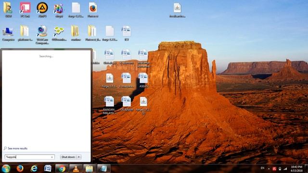This screenshot has width=308, height=173.
Task: Open Word document left of K ekonomi
Action: coord(110,57)
